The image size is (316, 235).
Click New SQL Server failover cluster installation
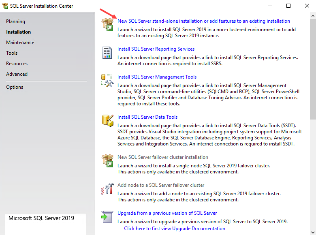pos(162,157)
